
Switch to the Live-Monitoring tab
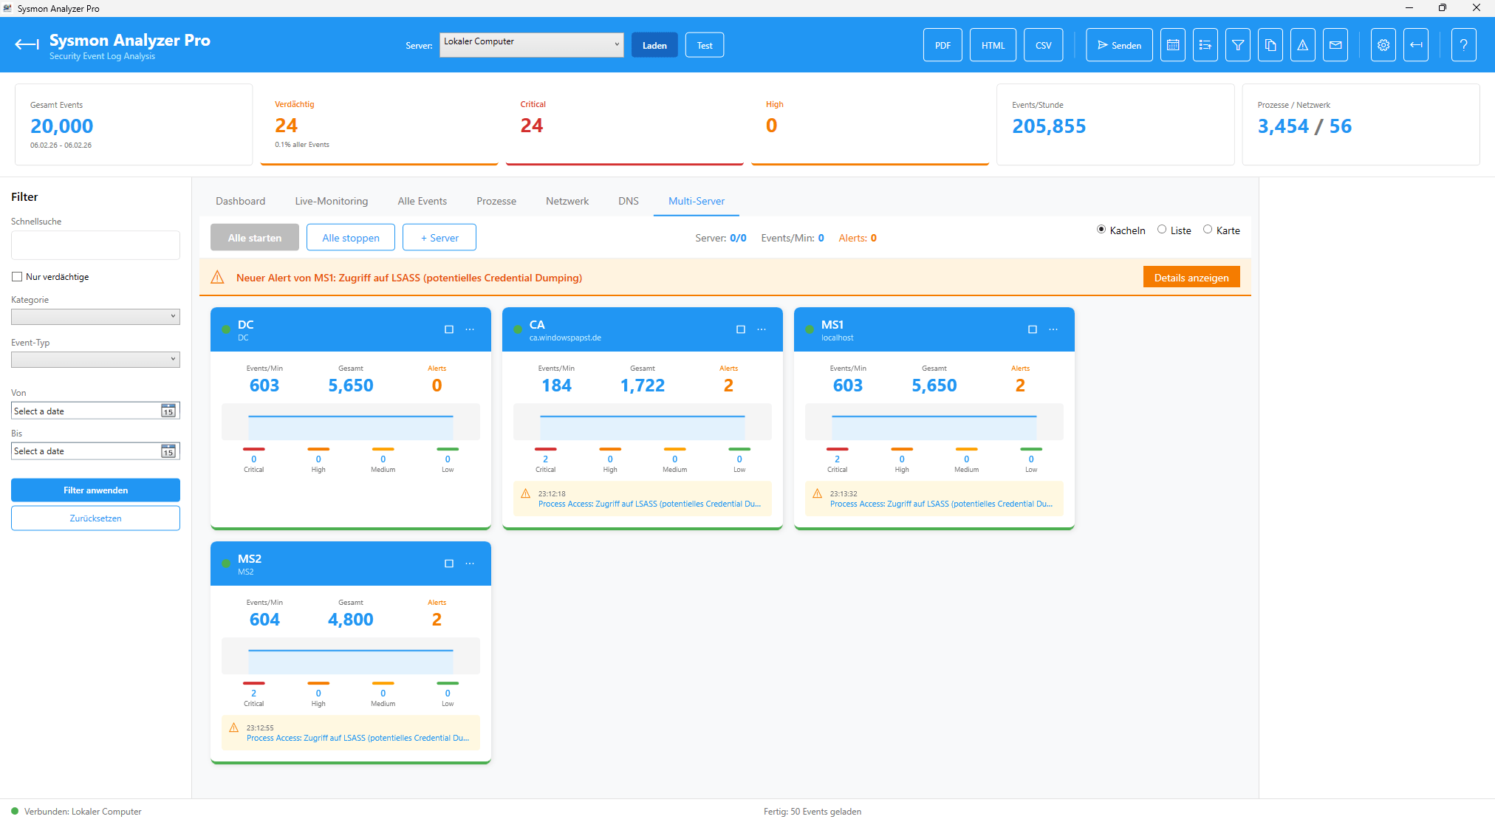[331, 201]
